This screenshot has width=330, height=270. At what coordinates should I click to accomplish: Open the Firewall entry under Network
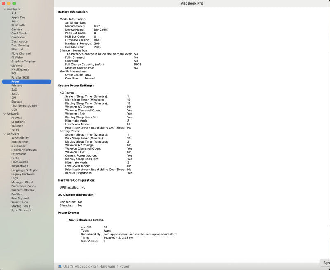pos(16,118)
